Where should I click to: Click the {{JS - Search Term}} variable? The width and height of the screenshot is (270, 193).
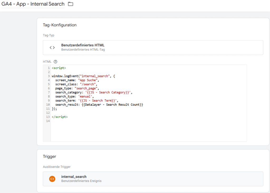pos(98,100)
